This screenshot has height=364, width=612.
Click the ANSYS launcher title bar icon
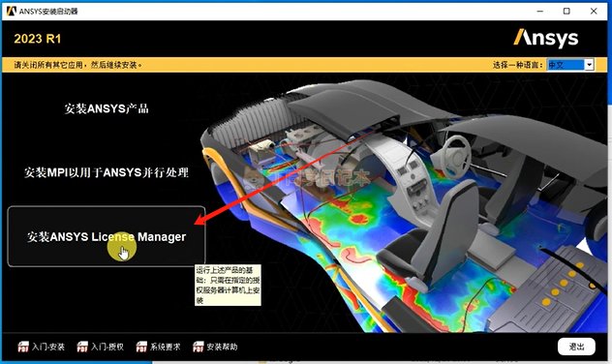(11, 11)
